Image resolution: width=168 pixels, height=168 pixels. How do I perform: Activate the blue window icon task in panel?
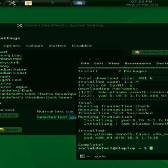coord(79,3)
